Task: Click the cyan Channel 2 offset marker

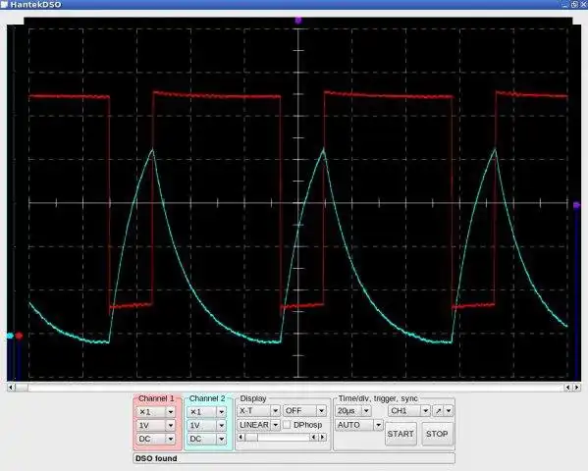Action: coord(10,336)
